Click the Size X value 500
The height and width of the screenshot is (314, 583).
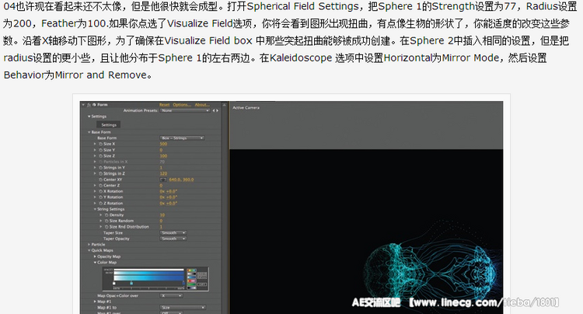163,144
